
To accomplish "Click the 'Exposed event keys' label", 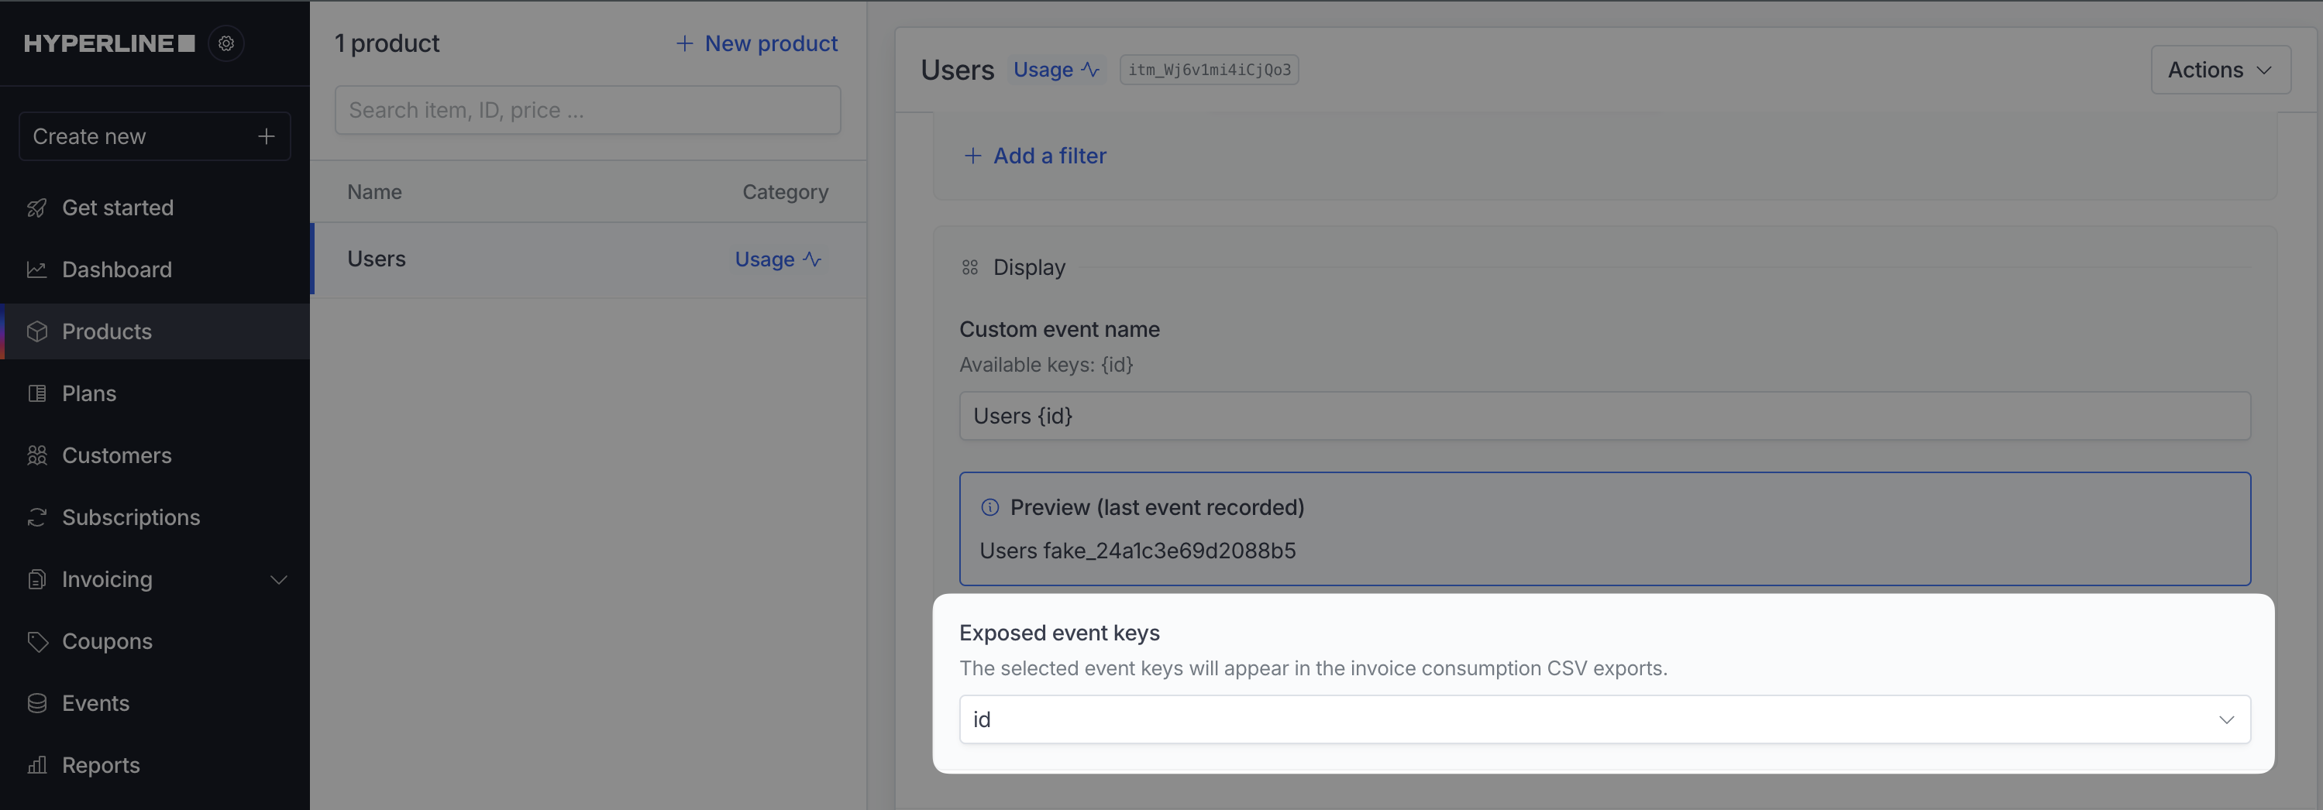I will pos(1058,633).
